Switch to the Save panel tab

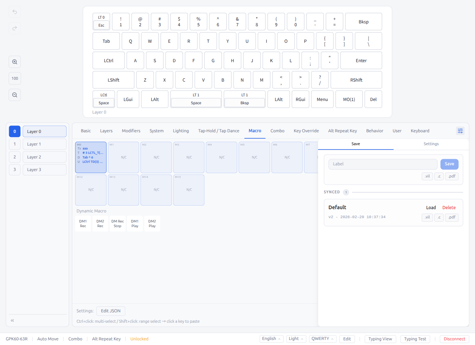point(356,144)
